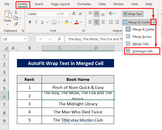Viewport: 162px width, 130px height.
Task: Expand the Orientation options arrow
Action: tap(115, 14)
